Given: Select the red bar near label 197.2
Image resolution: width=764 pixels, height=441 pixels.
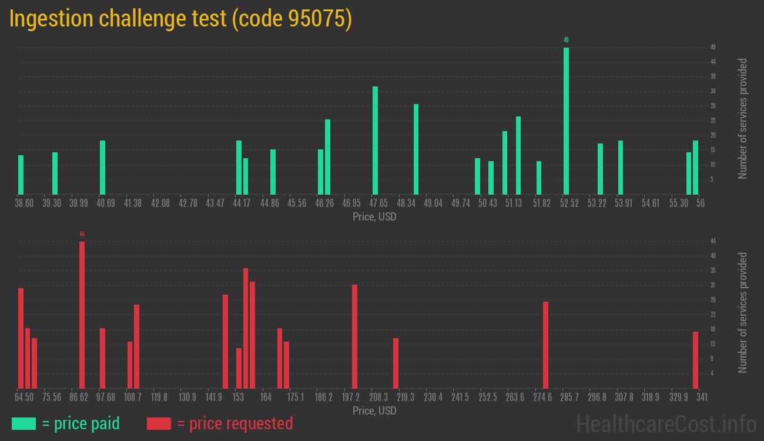Looking at the screenshot, I should 354,335.
